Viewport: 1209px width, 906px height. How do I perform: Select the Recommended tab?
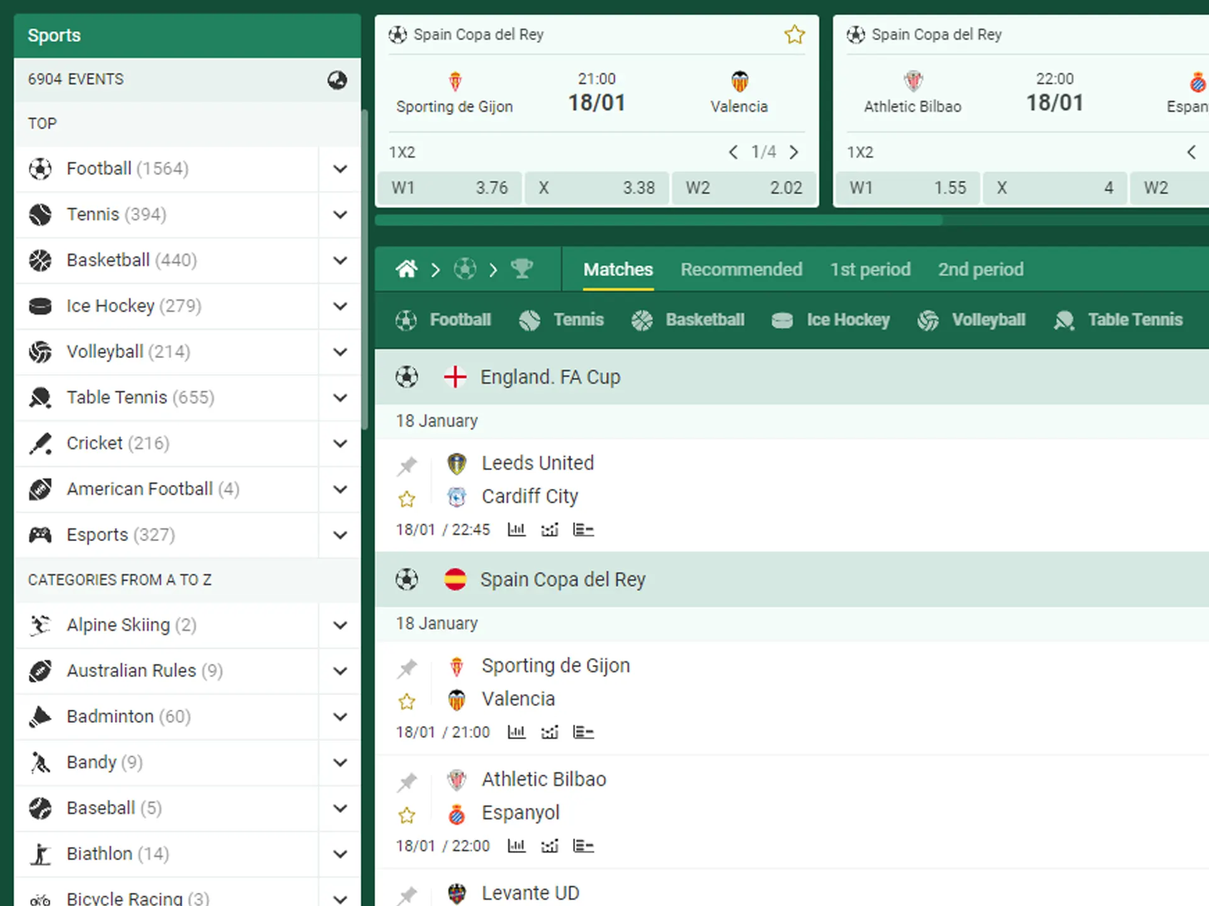(741, 269)
